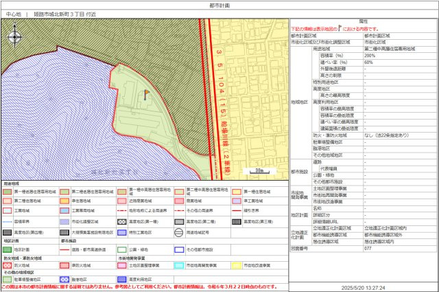Screen dimensions: 439x292
Task: Click the 工業地域 legend symbol
Action: 8,212
